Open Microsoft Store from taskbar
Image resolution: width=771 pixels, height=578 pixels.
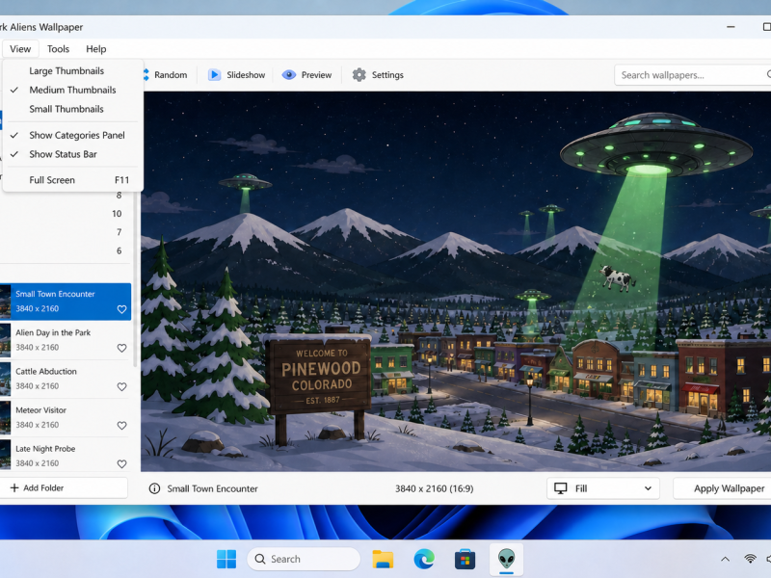(465, 560)
